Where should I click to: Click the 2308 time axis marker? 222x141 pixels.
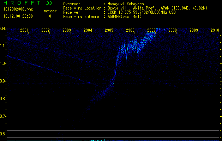(x=173, y=30)
